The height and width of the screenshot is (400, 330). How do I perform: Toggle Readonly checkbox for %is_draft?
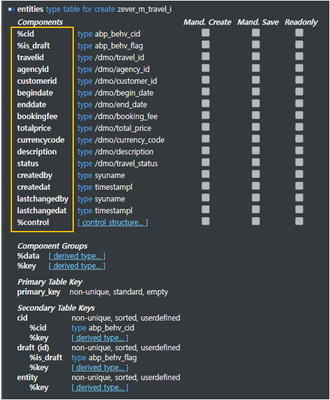click(299, 45)
